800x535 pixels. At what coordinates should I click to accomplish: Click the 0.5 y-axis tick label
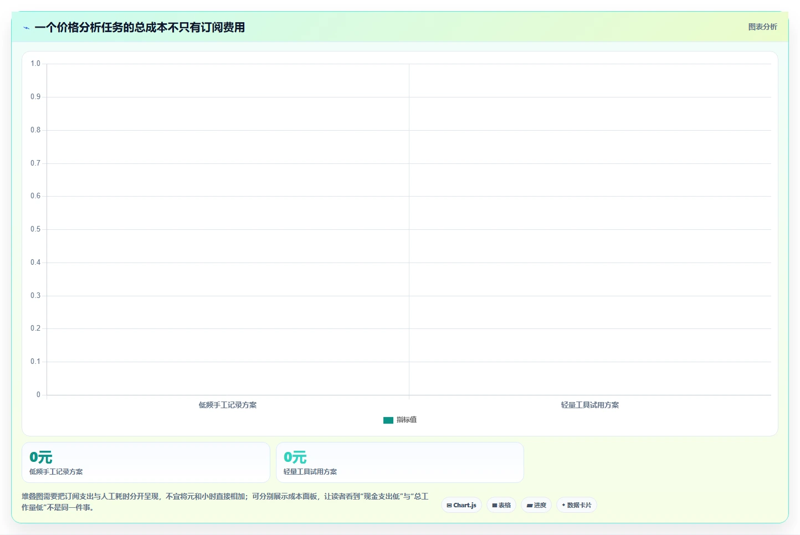(35, 229)
